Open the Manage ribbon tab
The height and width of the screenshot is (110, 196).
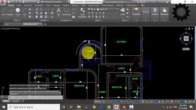[x=56, y=5]
